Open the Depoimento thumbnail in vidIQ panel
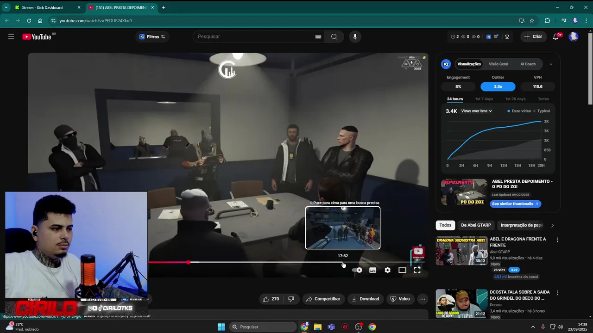Viewport: 593px width, 333px height. 464,192
